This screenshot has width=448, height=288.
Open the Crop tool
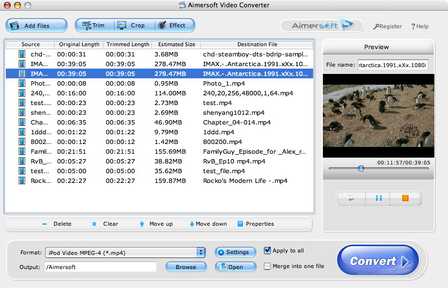(x=132, y=25)
